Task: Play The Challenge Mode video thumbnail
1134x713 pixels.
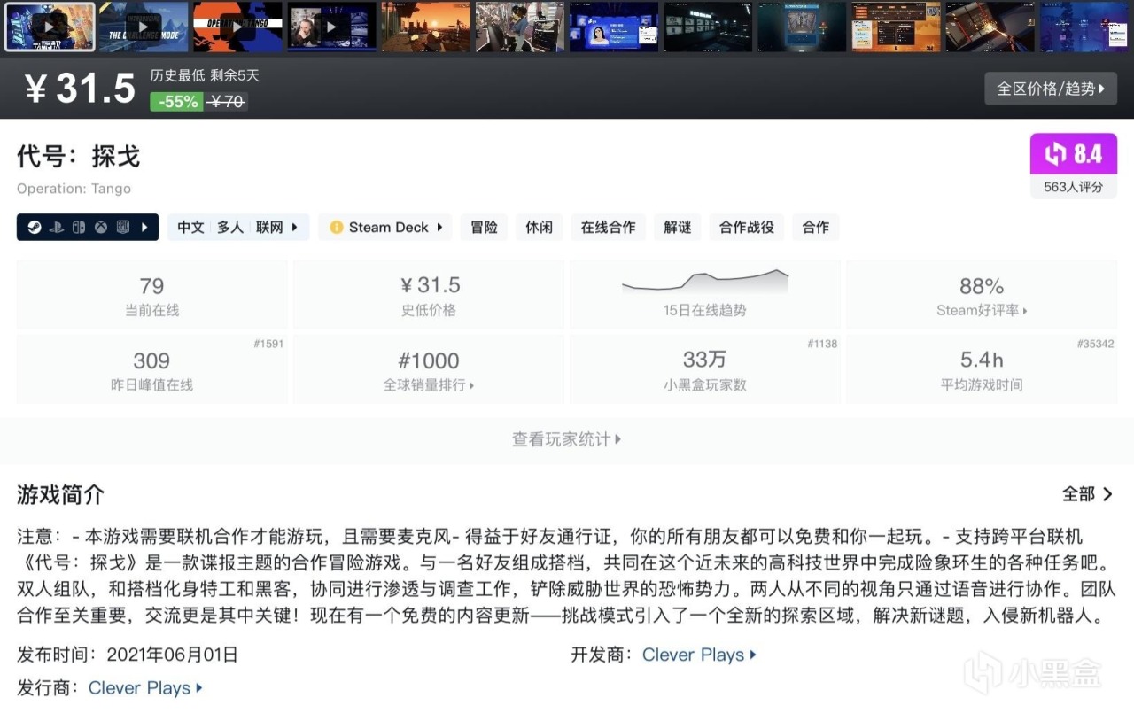Action: click(144, 27)
